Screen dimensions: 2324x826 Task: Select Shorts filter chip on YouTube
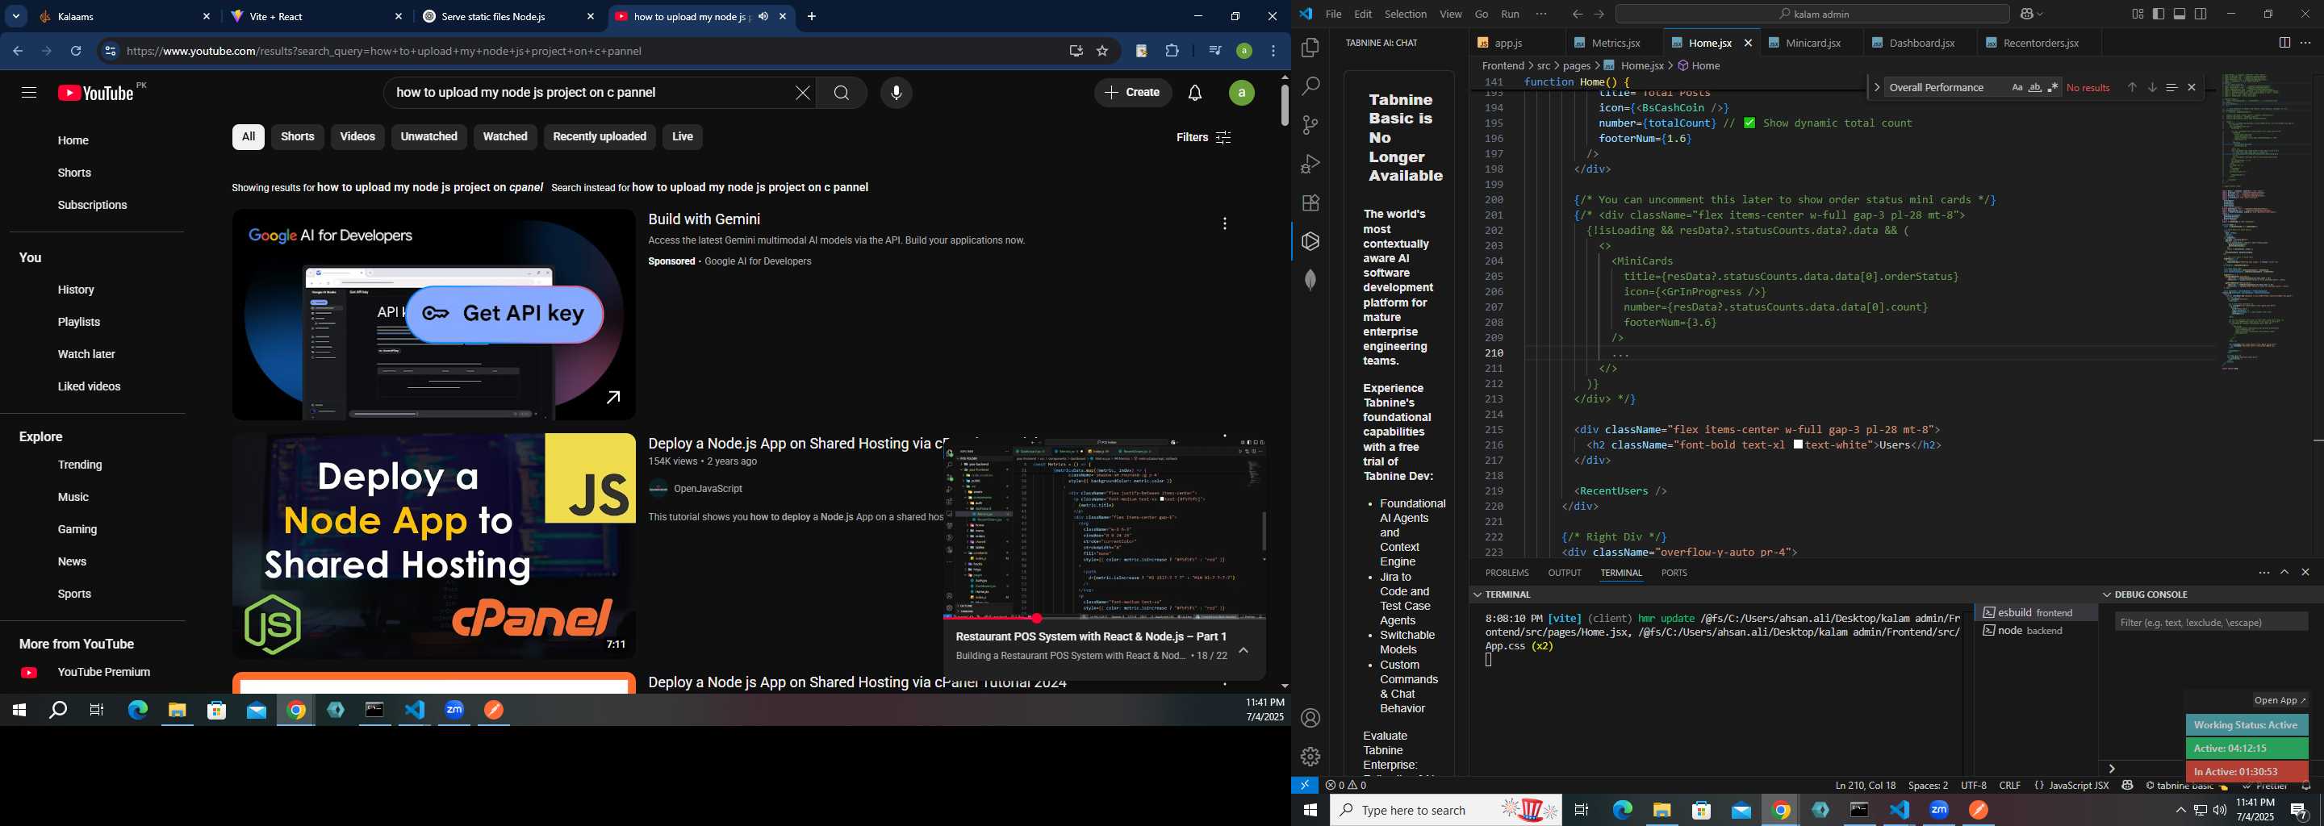click(297, 137)
